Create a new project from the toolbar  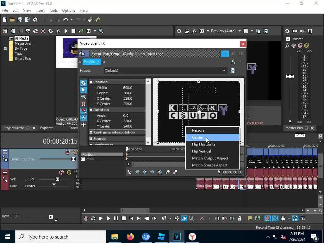point(5,20)
